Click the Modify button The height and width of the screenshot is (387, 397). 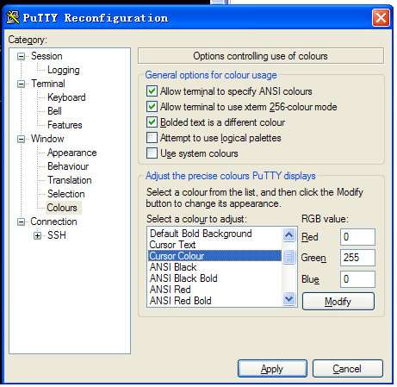click(x=338, y=301)
